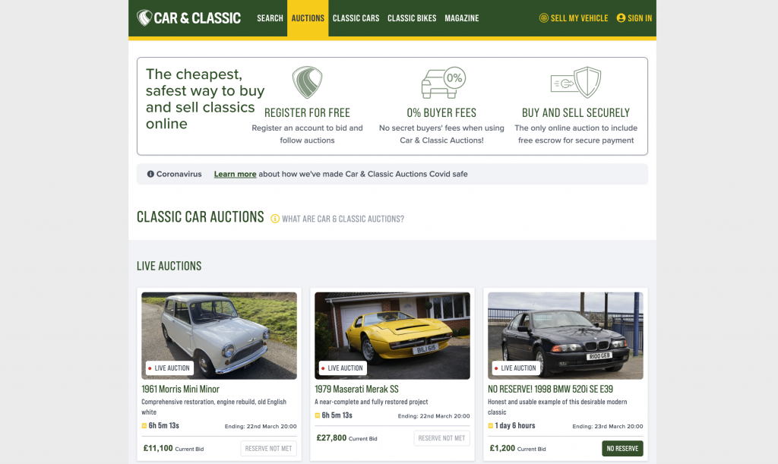Open the 1961 Morris Mini Minor photo
The width and height of the screenshot is (778, 464).
click(220, 336)
